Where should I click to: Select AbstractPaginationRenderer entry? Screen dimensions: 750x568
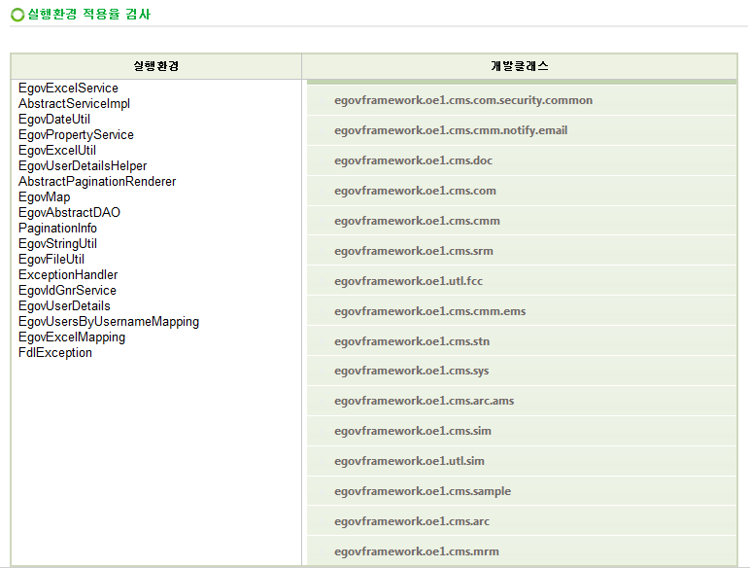97,182
